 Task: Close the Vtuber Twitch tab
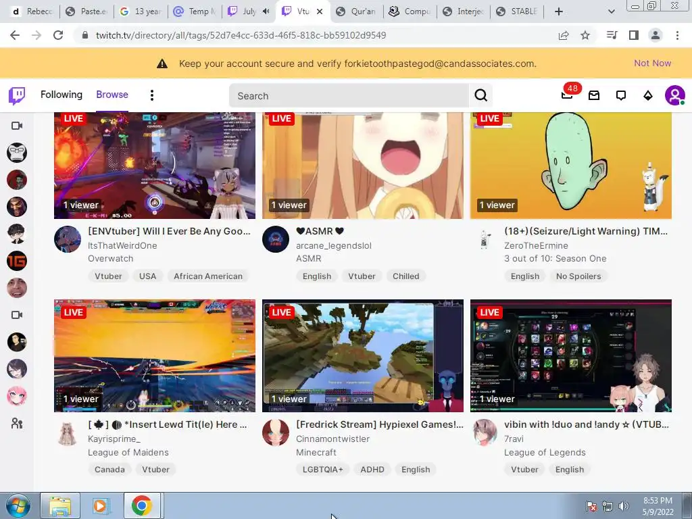coord(320,11)
